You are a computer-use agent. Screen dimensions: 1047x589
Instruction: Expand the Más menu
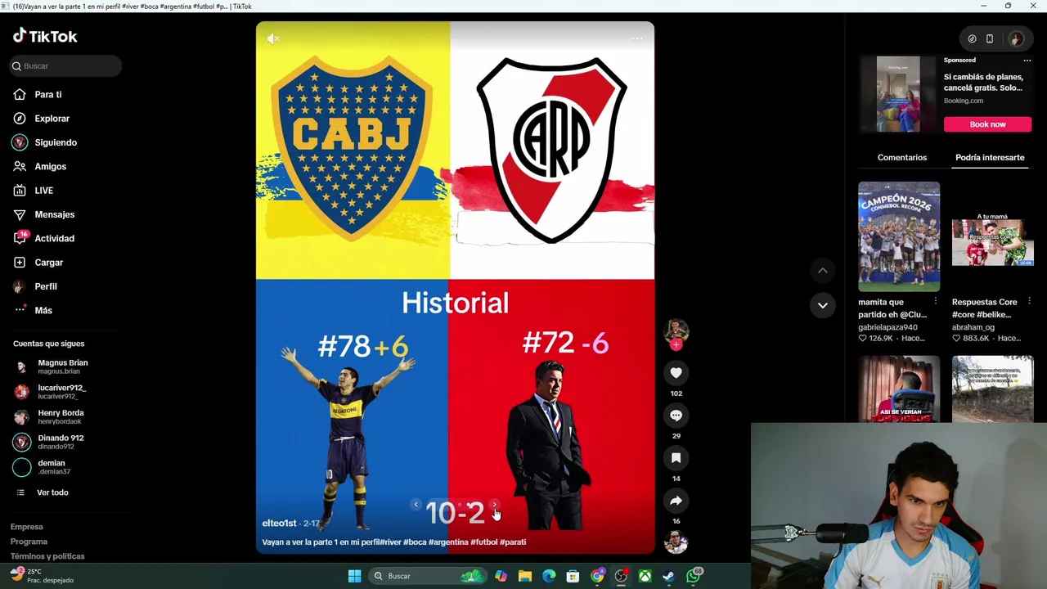coord(33,310)
